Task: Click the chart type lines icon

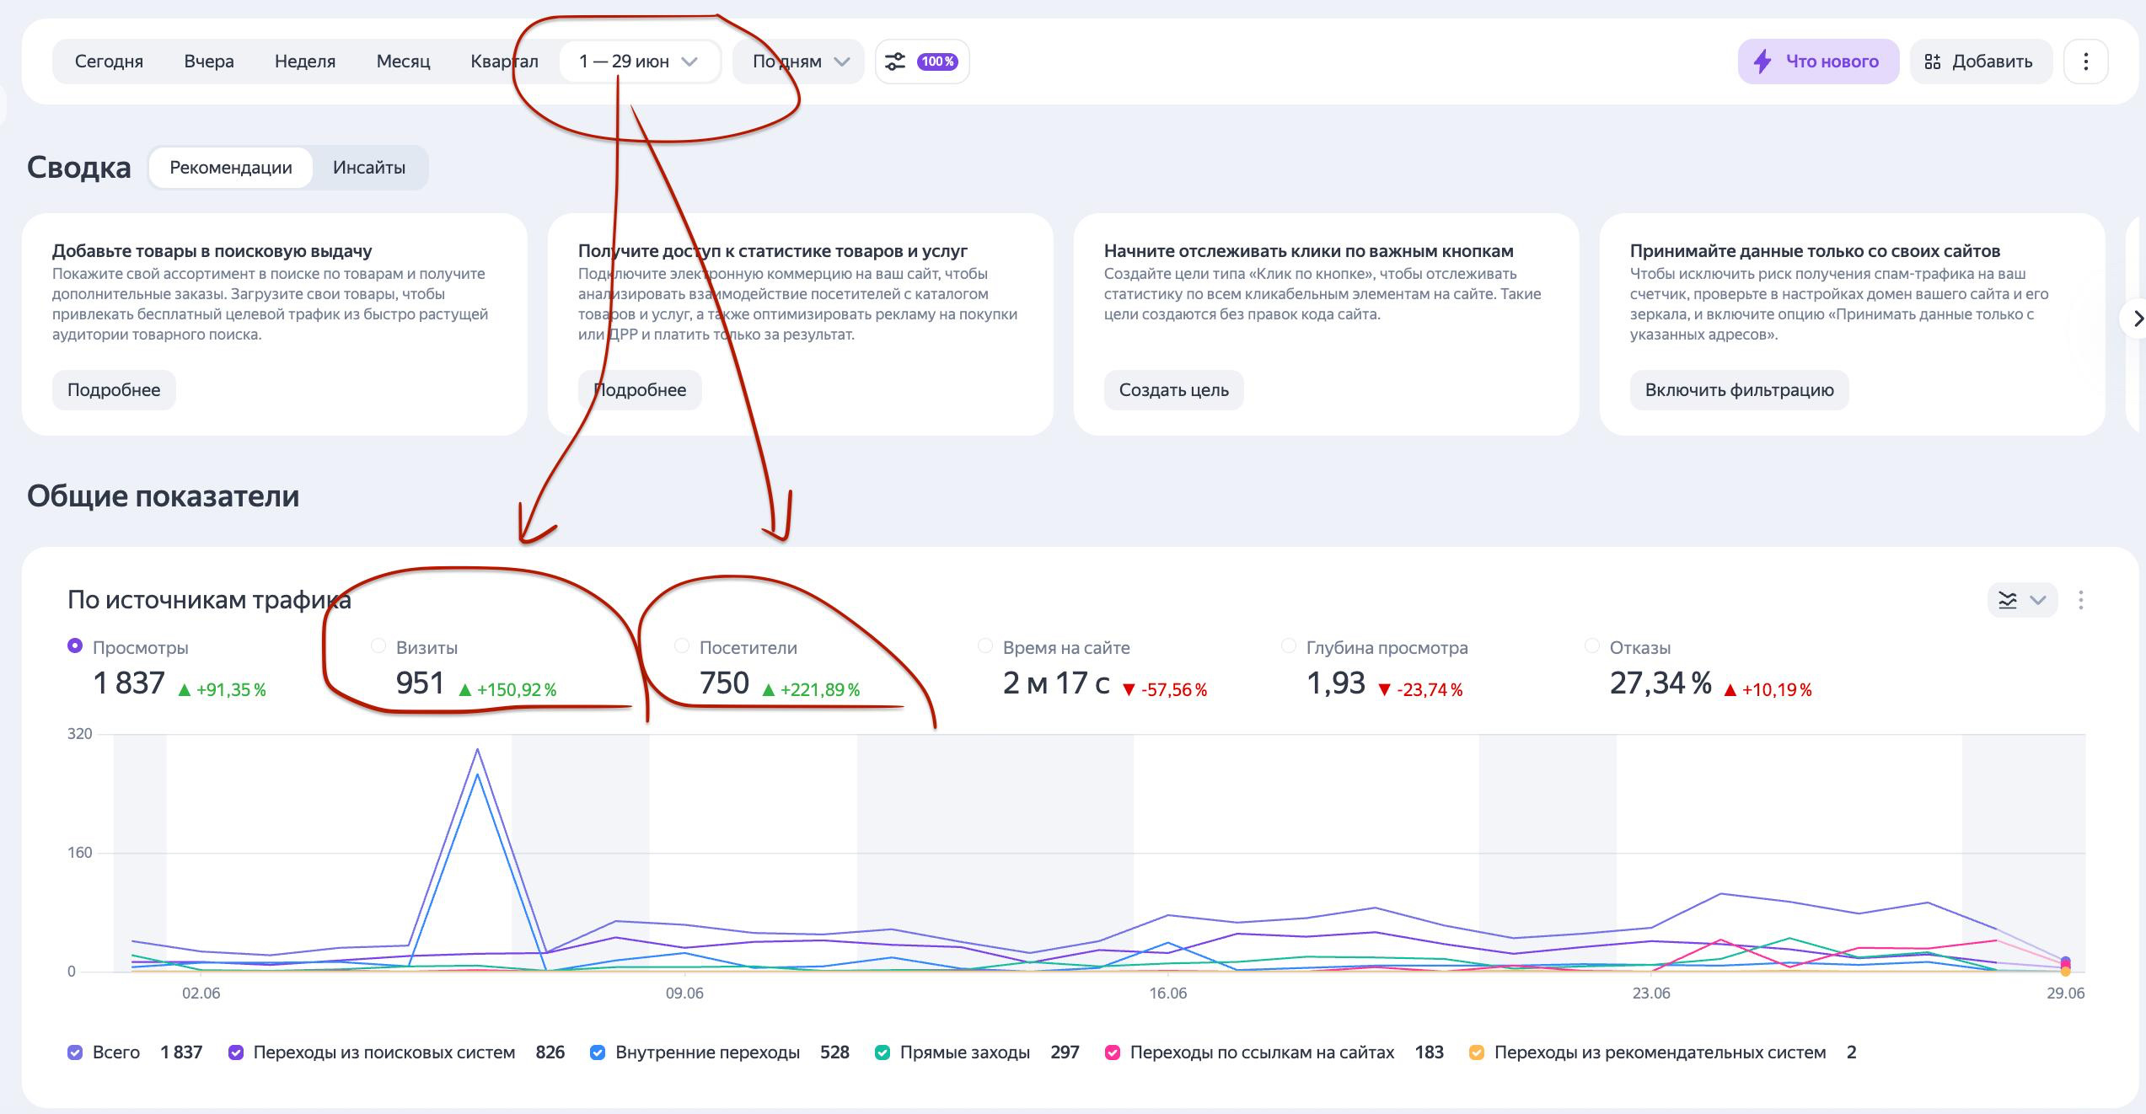Action: 2008,600
